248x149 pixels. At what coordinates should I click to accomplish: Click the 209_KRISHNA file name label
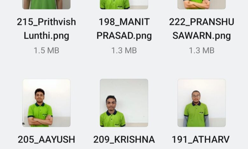[x=124, y=139]
